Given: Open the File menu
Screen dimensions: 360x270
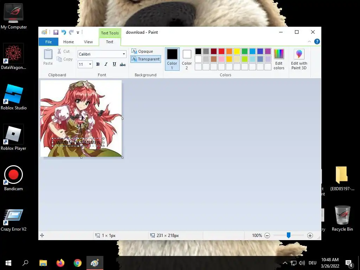Looking at the screenshot, I should 49,42.
